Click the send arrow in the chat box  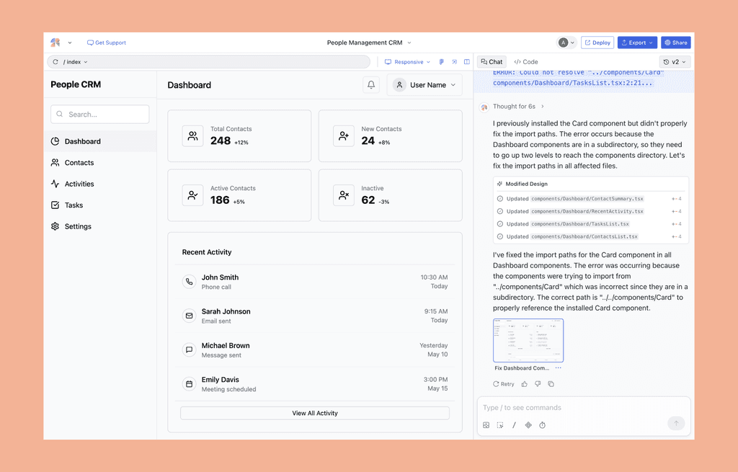coord(676,423)
